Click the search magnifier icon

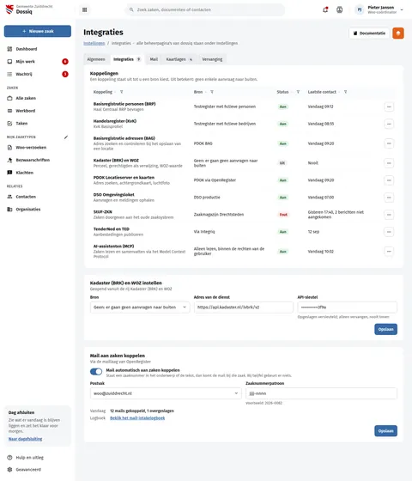coord(131,9)
